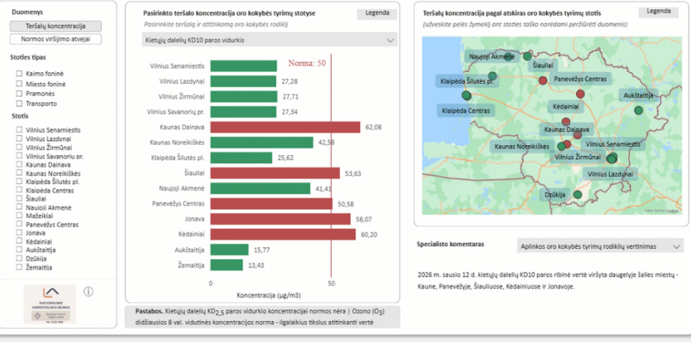
Task: Open the Kietųjų dalelių KD10 pollutant dropdown
Action: point(270,40)
